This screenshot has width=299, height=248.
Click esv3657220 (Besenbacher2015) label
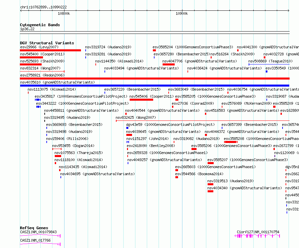pos(132,89)
